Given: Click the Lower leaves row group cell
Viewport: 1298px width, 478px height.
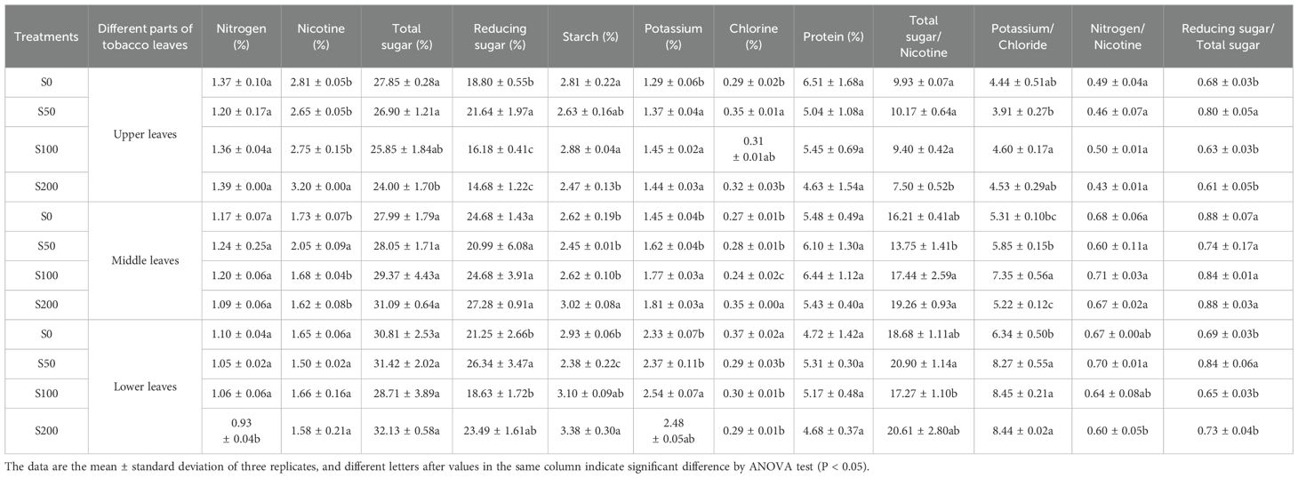Looking at the screenshot, I should pyautogui.click(x=147, y=386).
